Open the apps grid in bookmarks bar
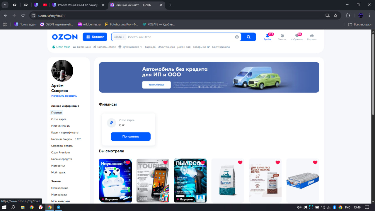The image size is (375, 211). coord(5,24)
